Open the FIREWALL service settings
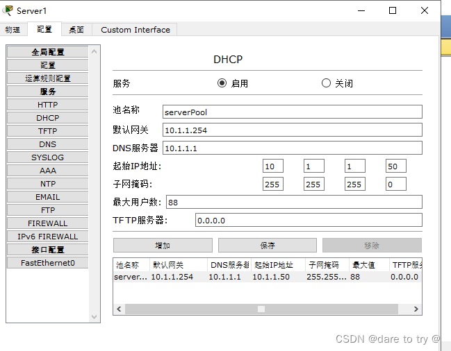 tap(48, 223)
